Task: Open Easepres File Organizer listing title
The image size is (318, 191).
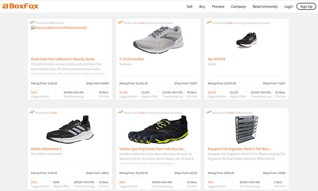Action: tap(240, 149)
